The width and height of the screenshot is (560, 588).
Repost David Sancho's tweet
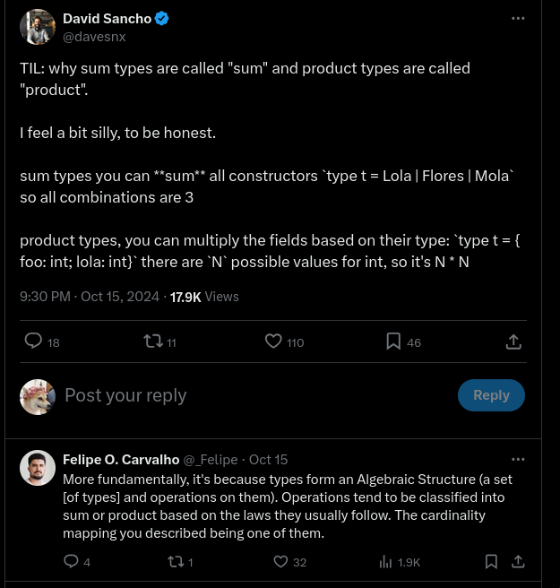point(153,342)
